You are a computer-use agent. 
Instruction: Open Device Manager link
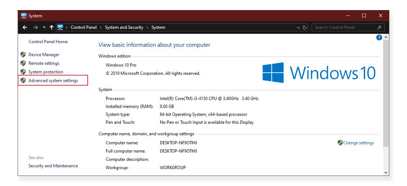pos(44,55)
